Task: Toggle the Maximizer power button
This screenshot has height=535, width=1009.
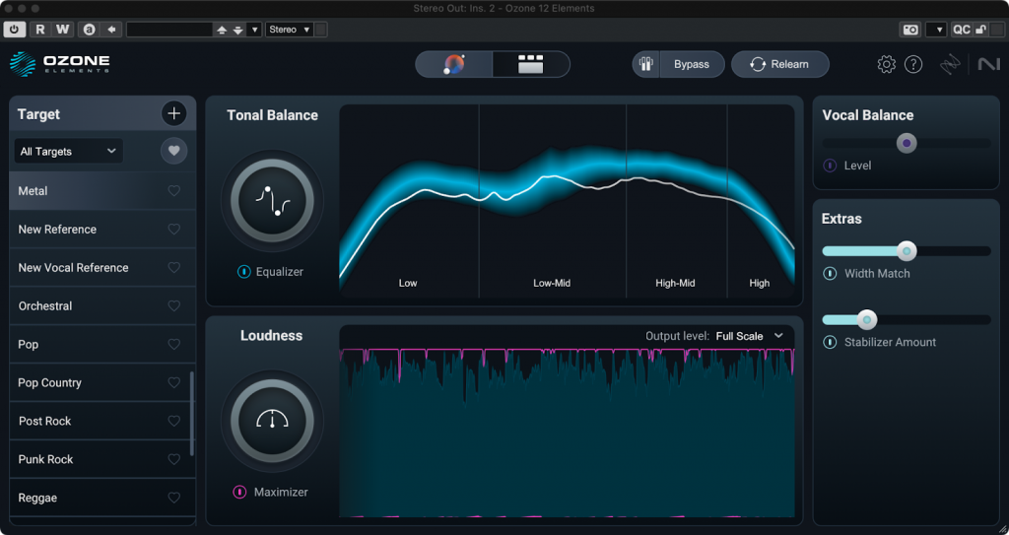Action: click(239, 492)
